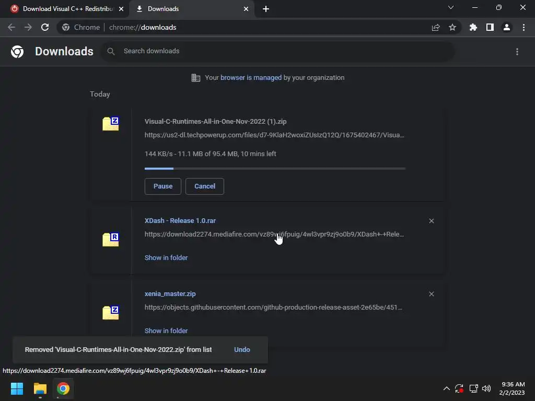The width and height of the screenshot is (535, 401).
Task: Show xenia_master.zip in folder
Action: [166, 331]
